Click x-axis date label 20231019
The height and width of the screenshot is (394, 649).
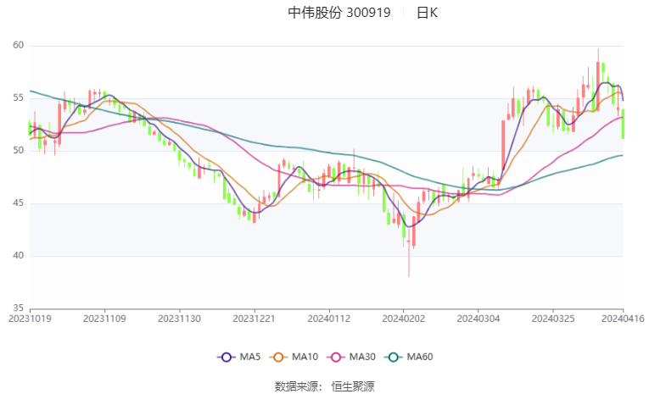click(30, 319)
